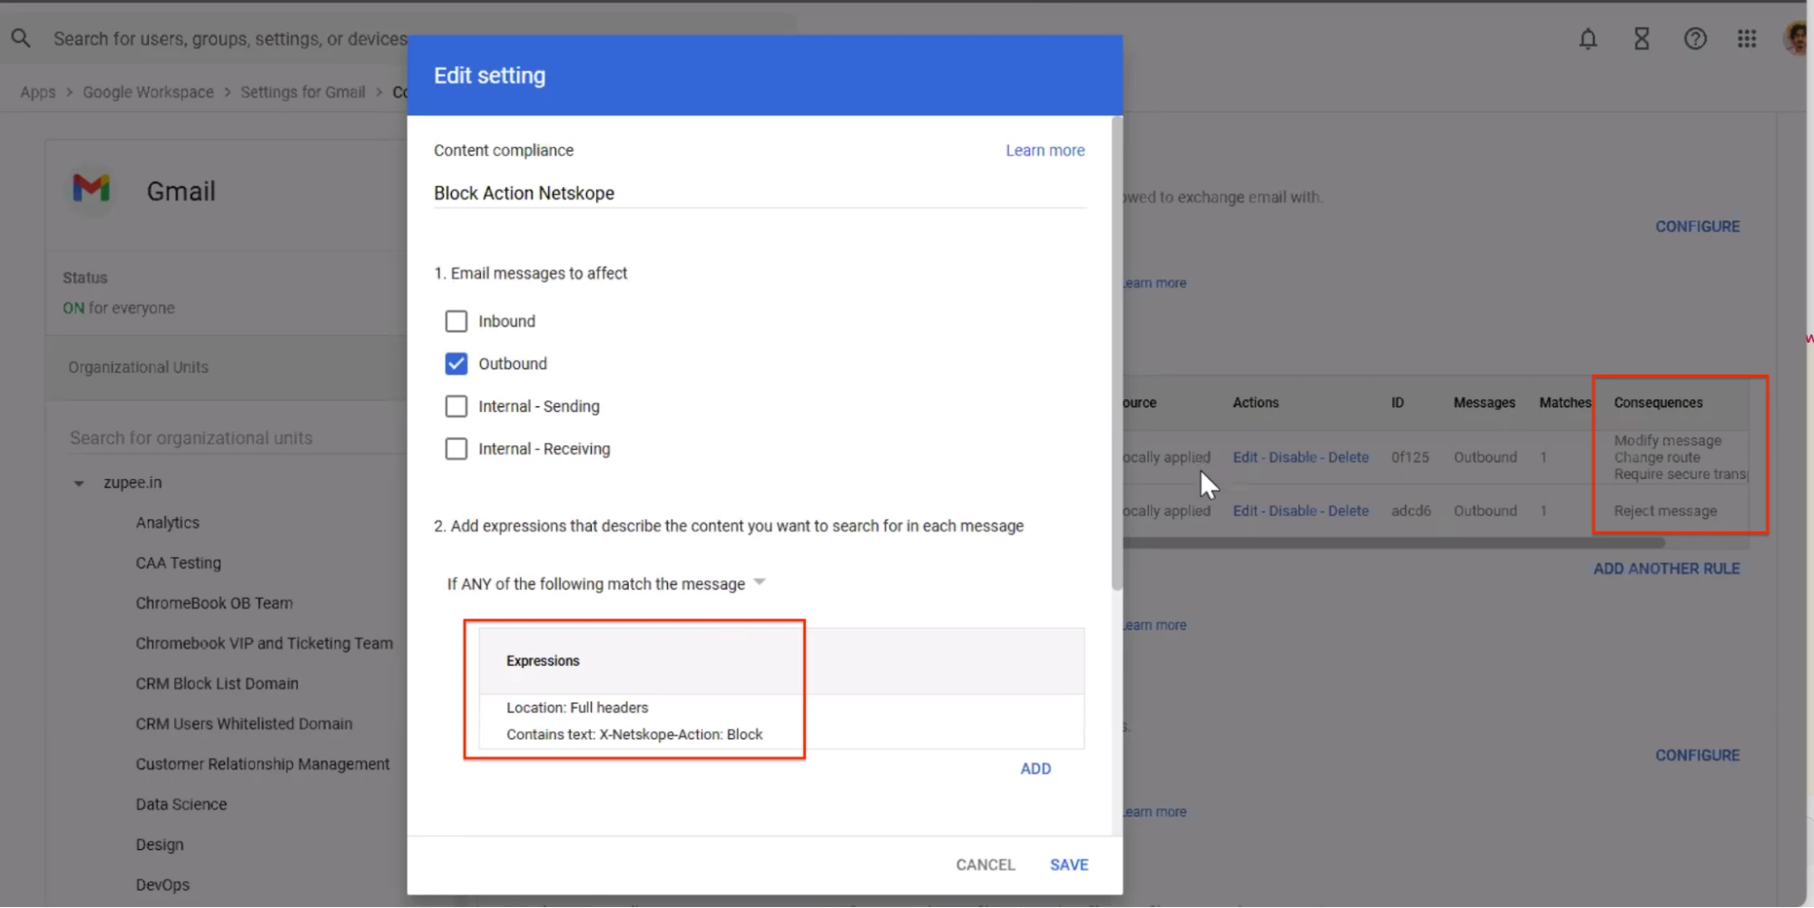Viewport: 1814px width, 908px height.
Task: Select the DevOps unit
Action: coord(162,884)
